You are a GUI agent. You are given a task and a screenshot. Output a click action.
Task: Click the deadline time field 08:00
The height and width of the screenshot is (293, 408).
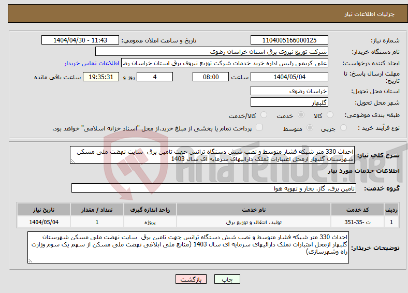pos(211,77)
